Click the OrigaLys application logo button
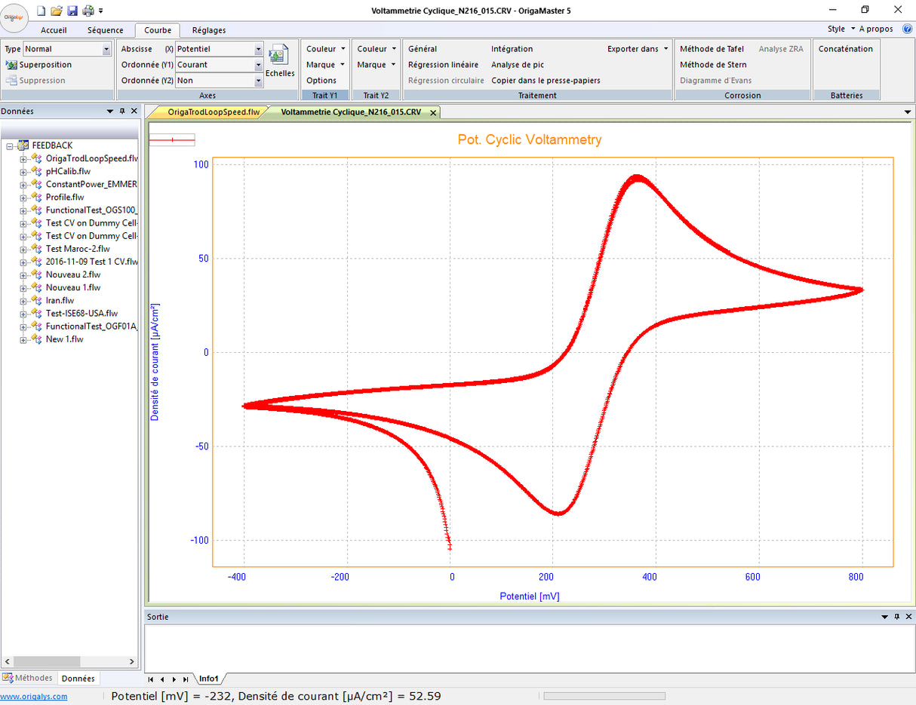This screenshot has height=705, width=916. click(x=15, y=17)
